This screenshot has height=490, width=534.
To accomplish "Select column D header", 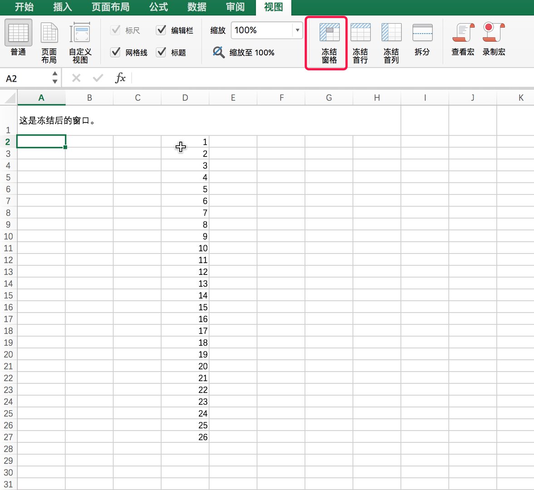I will tap(185, 98).
